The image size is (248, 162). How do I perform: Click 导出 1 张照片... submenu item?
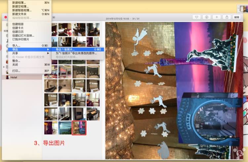[78, 49]
